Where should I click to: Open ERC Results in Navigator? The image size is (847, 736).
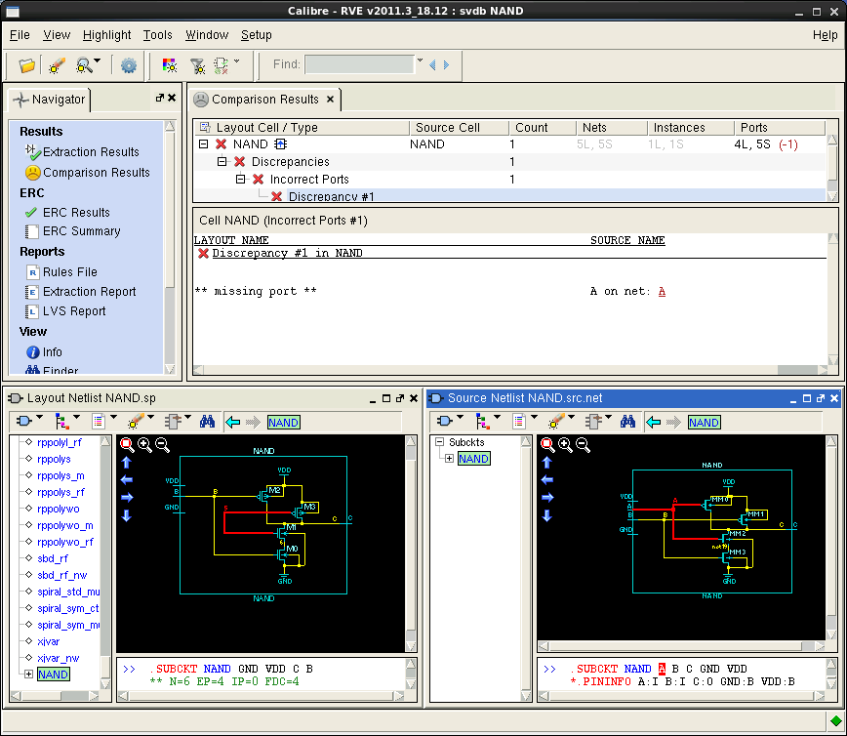(76, 213)
